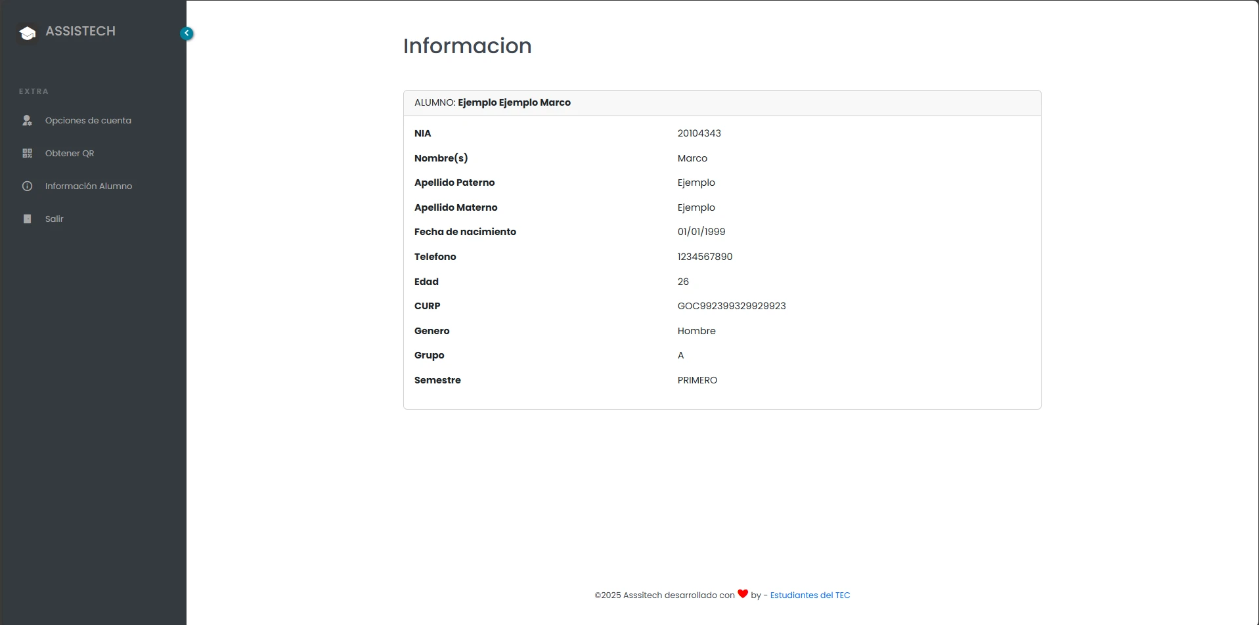Click the Grupo field label
This screenshot has width=1259, height=625.
coord(429,355)
